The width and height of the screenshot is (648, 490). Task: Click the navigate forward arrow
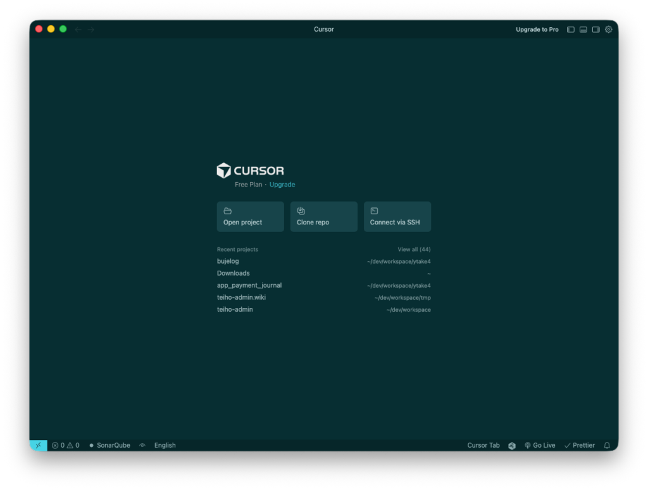(91, 30)
